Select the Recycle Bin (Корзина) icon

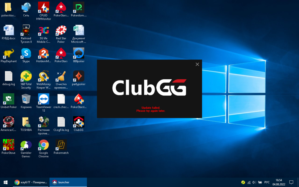point(26,99)
